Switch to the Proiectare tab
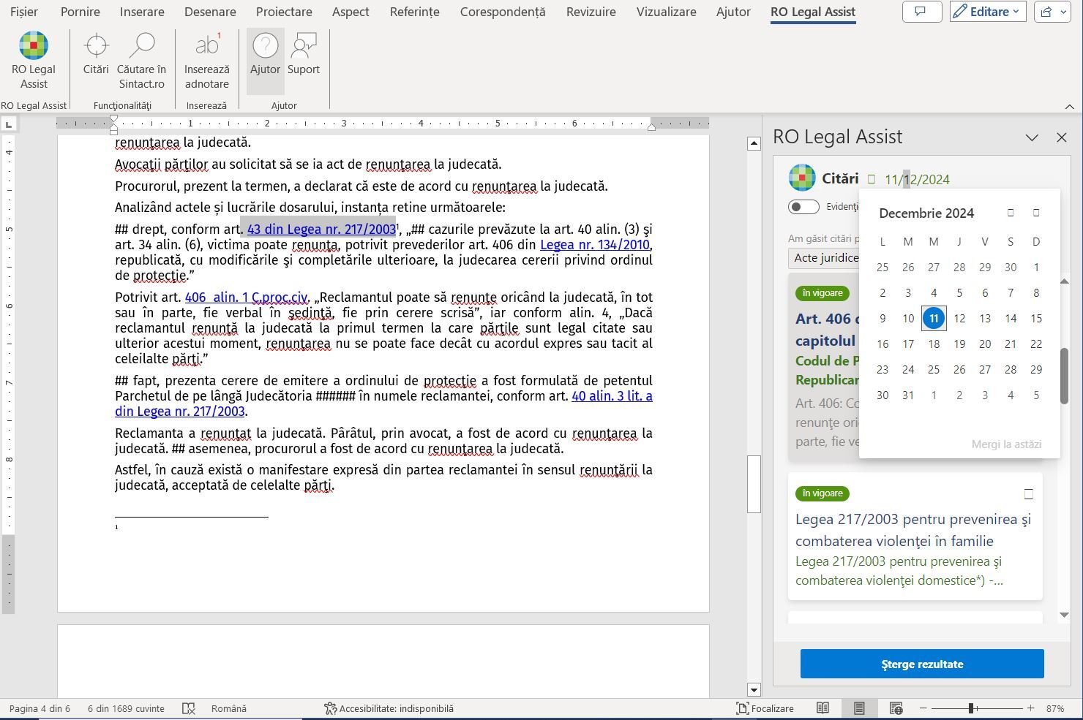The height and width of the screenshot is (720, 1083). point(284,12)
